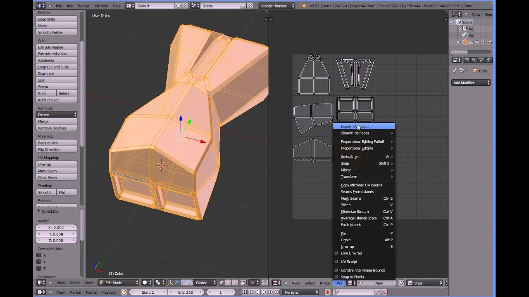The image size is (529, 297).
Task: Click the delete keyframe crossed-key icon
Action: click(x=384, y=292)
